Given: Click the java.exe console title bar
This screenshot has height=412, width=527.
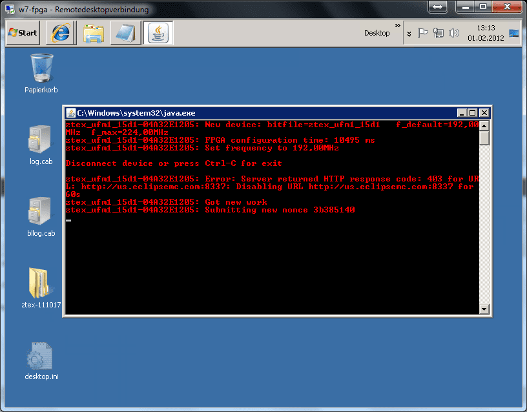Looking at the screenshot, I should point(262,113).
